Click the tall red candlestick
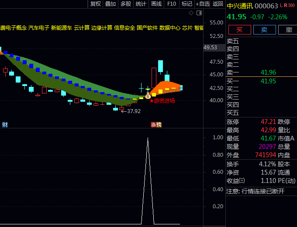 coord(154,78)
